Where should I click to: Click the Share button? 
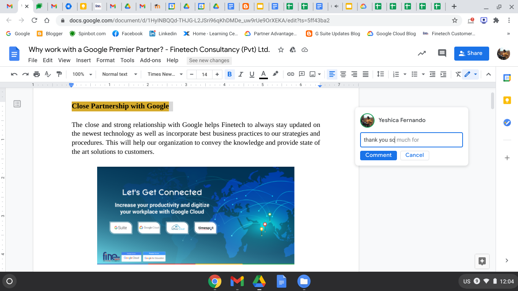point(472,53)
